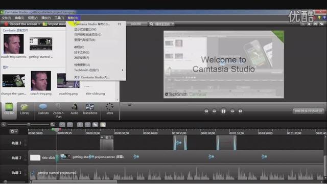Open the timeline gear options dropdown
The height and width of the screenshot is (184, 327).
coord(14,131)
